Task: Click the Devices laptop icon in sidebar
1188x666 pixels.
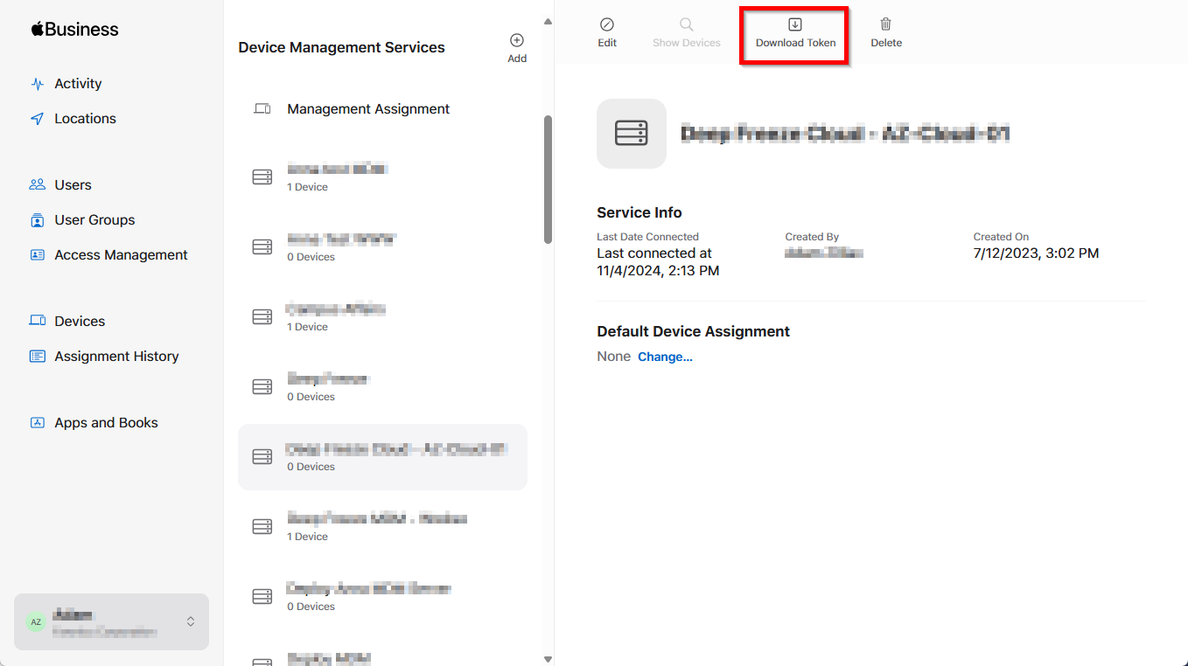Action: pyautogui.click(x=37, y=322)
